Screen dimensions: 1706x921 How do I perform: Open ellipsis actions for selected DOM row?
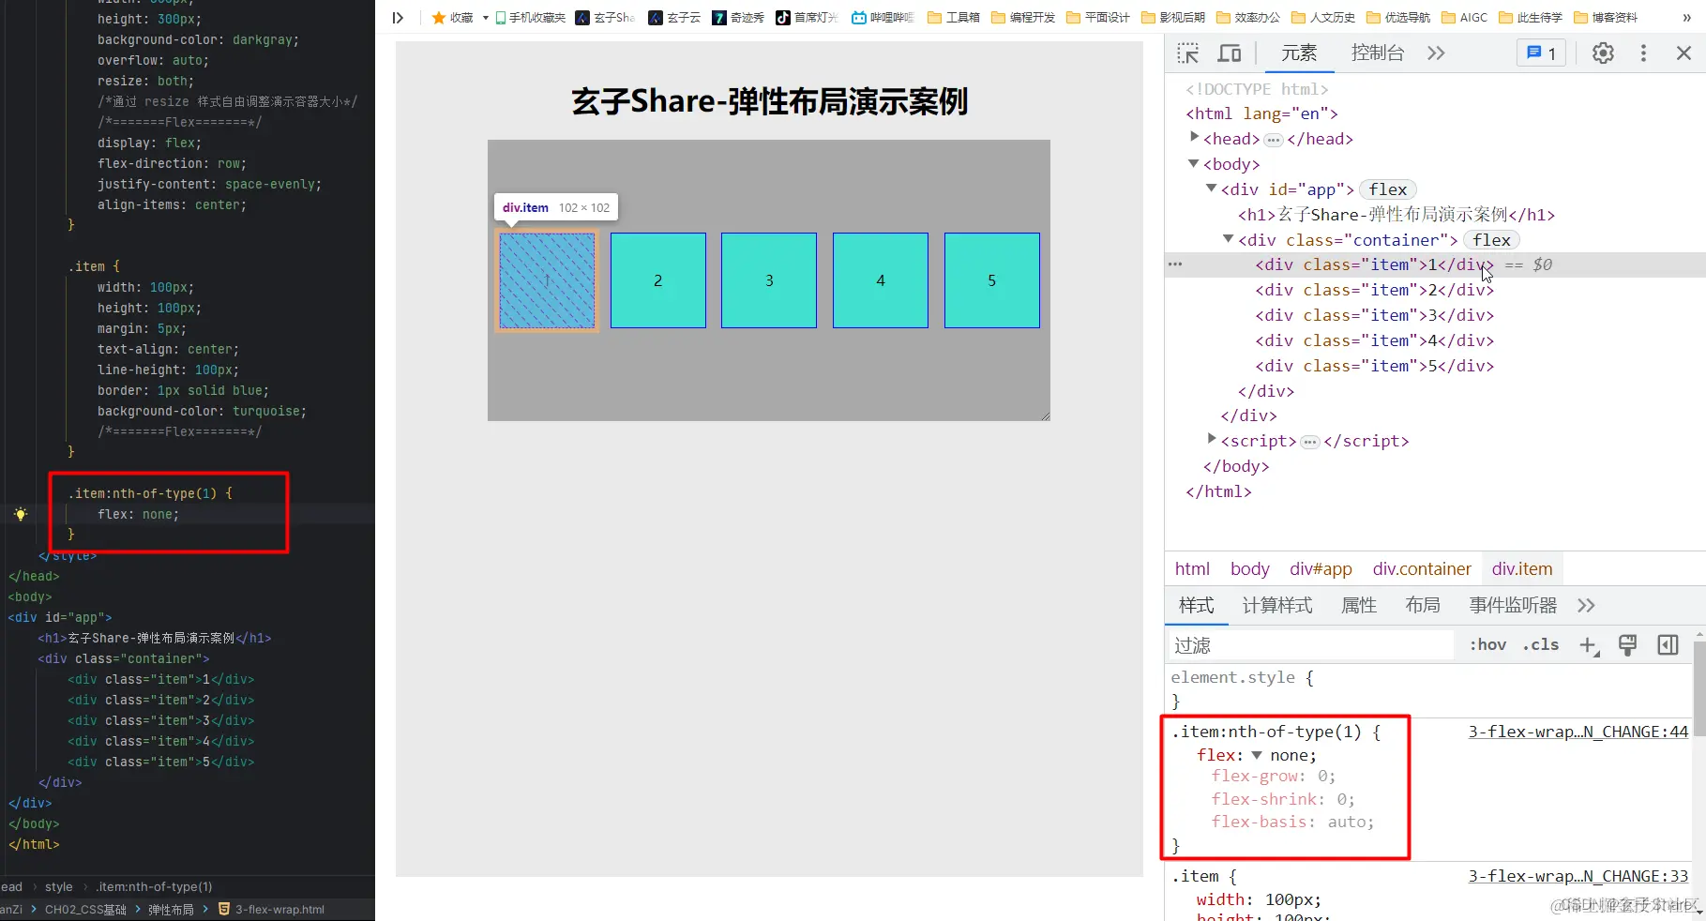1175,264
